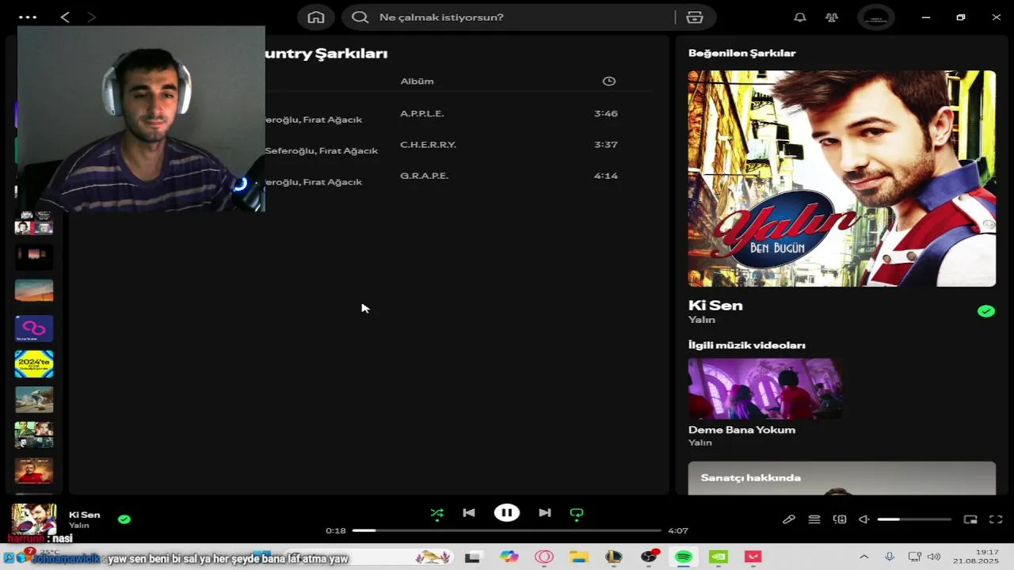Go forward with the right arrow
The height and width of the screenshot is (570, 1014).
click(x=91, y=17)
